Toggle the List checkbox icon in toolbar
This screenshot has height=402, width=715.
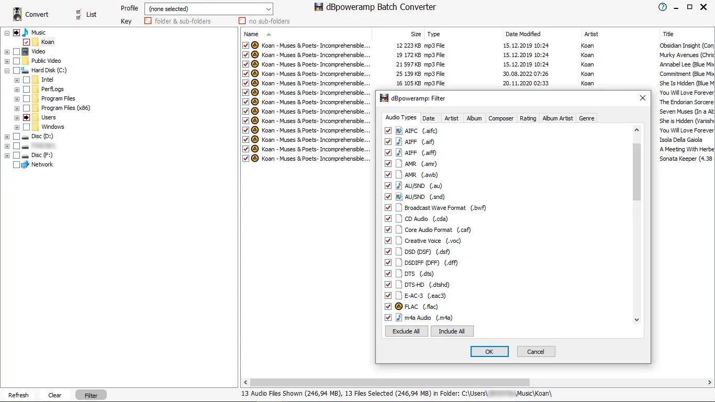pos(79,14)
